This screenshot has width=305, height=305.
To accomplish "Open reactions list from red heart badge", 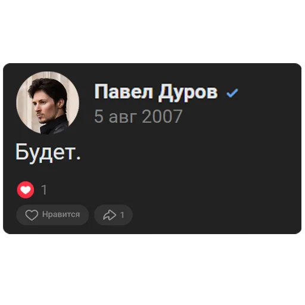I will 26,190.
